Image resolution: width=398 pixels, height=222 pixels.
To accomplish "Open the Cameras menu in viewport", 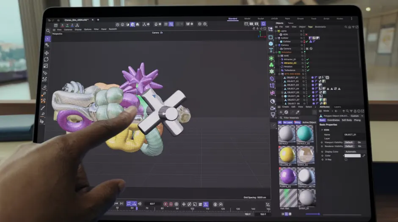I will 68,30.
